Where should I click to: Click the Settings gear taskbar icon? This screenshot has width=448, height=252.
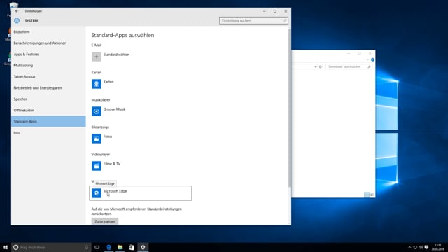tap(143, 247)
